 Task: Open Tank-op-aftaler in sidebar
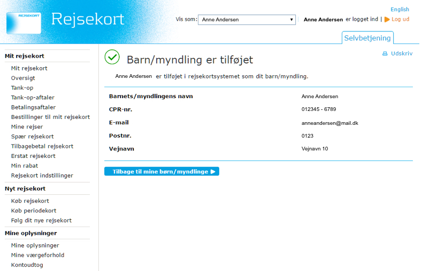[33, 98]
